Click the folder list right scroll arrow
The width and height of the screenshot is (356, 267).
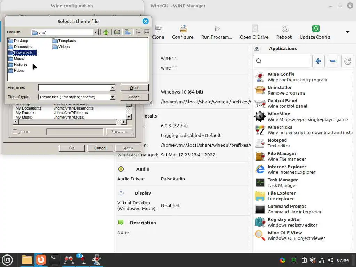coord(123,122)
